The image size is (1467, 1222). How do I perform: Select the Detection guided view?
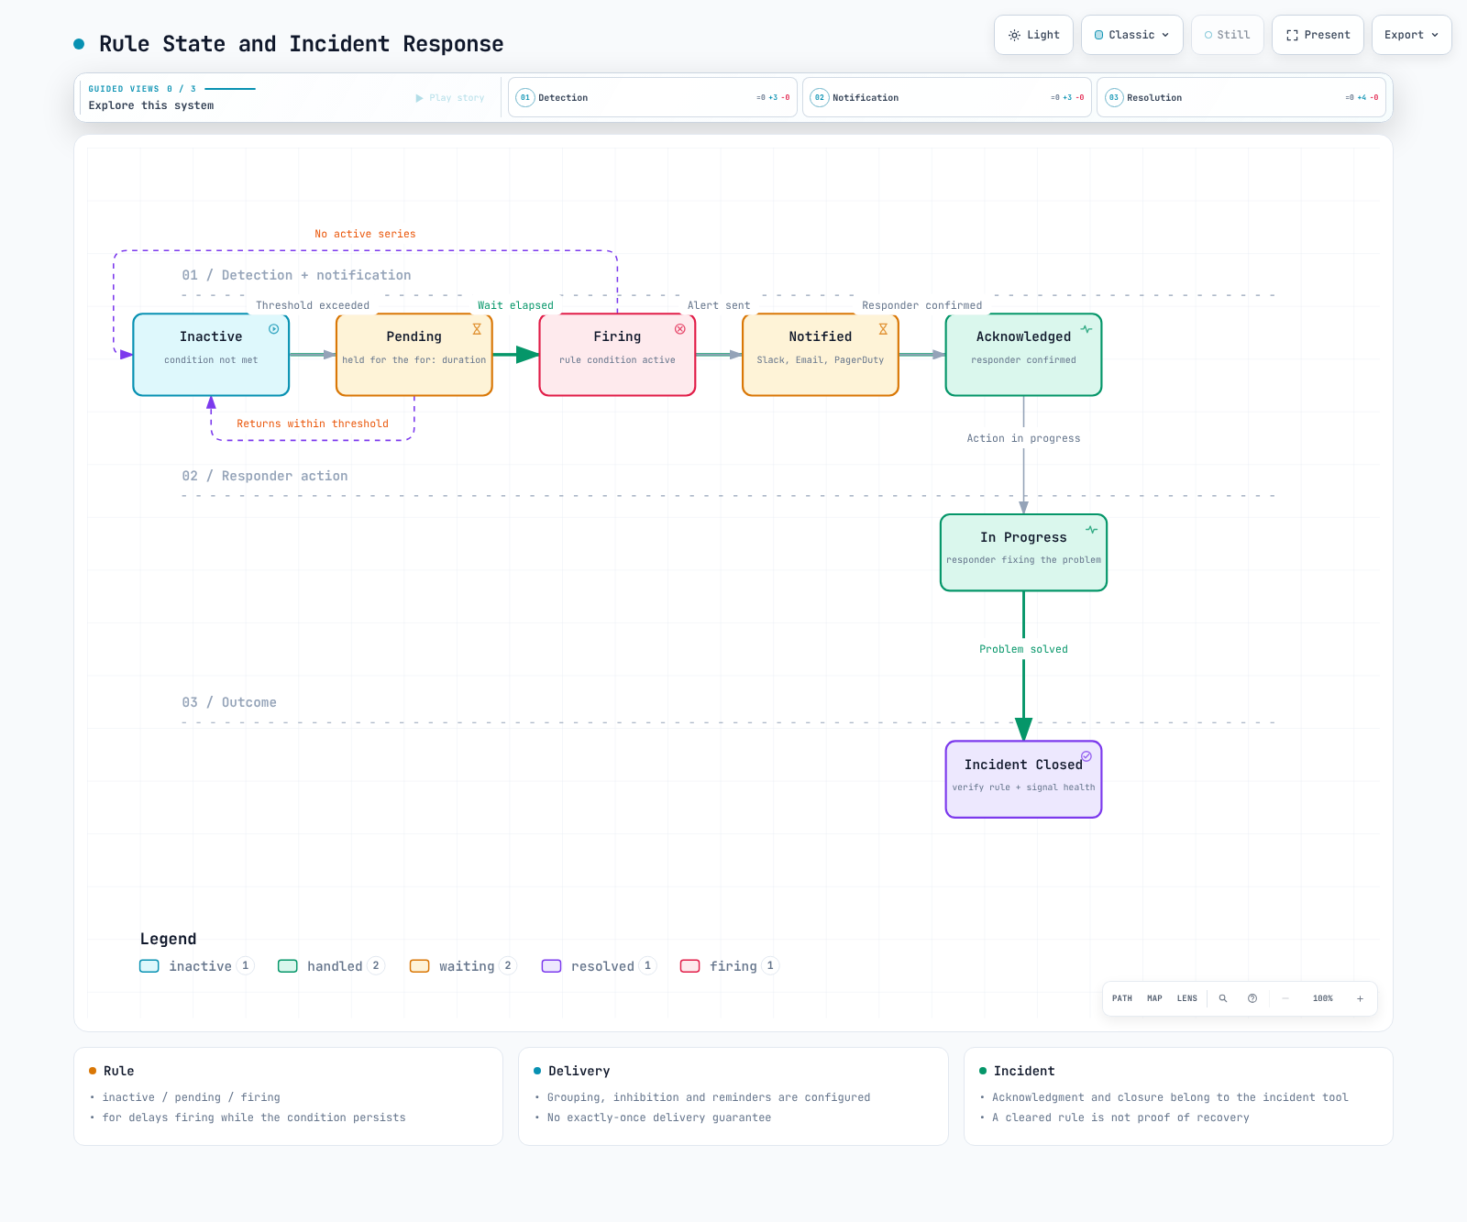point(653,97)
